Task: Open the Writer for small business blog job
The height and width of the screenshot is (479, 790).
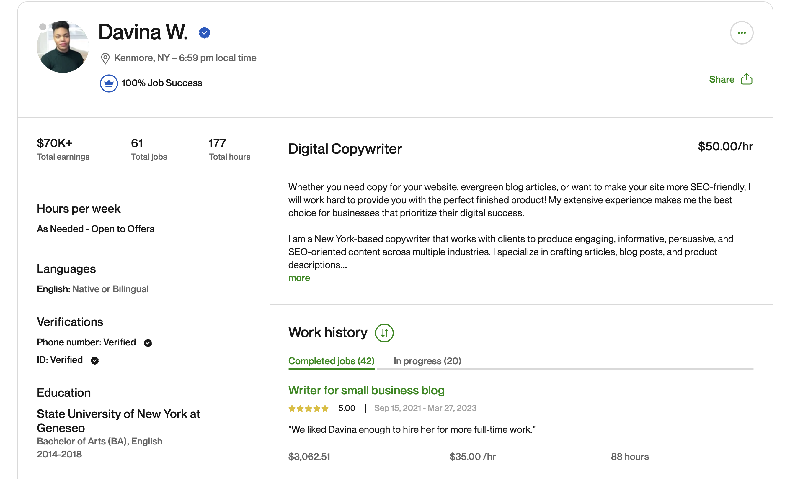Action: [366, 390]
